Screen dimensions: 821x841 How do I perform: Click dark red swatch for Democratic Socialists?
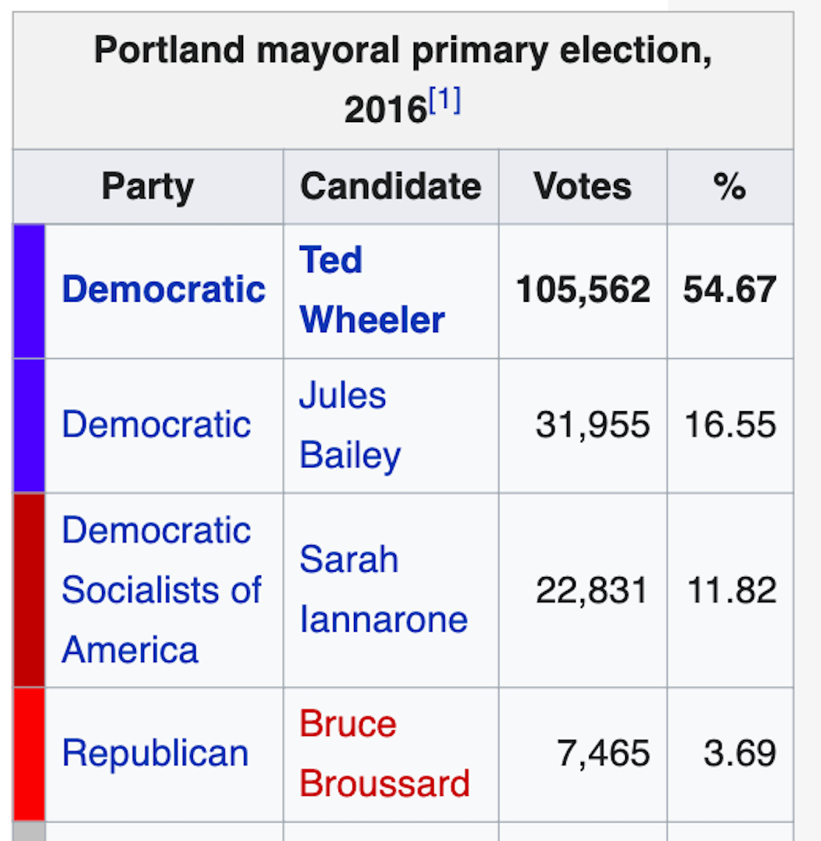coord(30,590)
